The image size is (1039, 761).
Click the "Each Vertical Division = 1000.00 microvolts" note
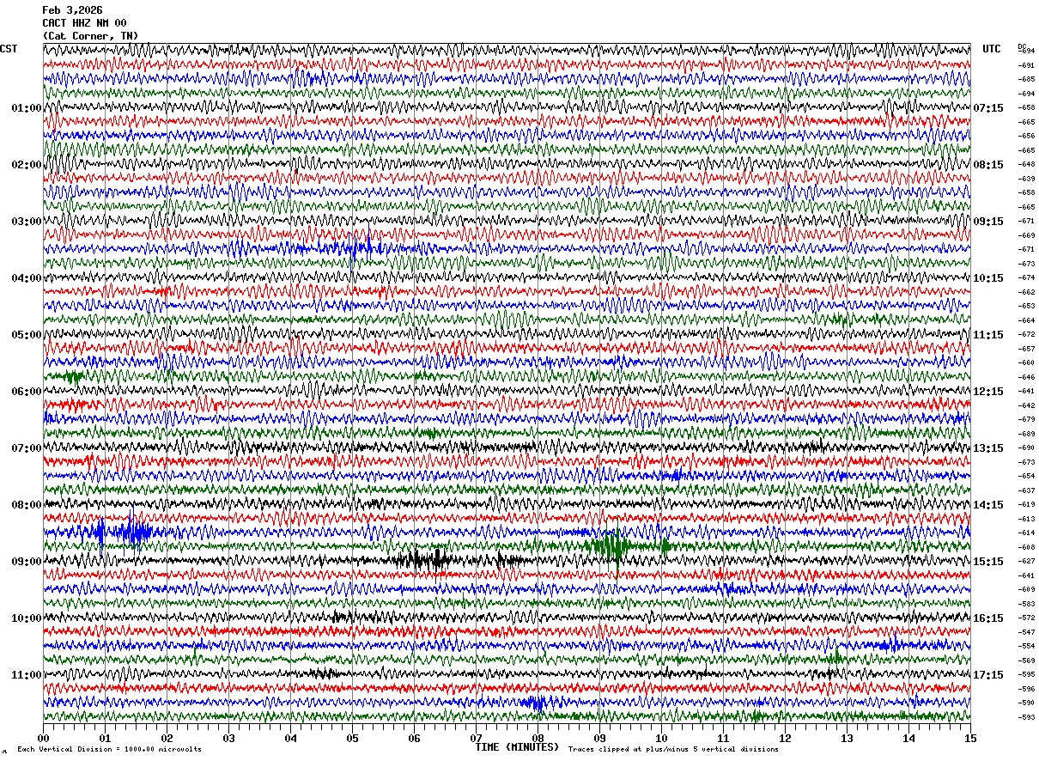[109, 750]
